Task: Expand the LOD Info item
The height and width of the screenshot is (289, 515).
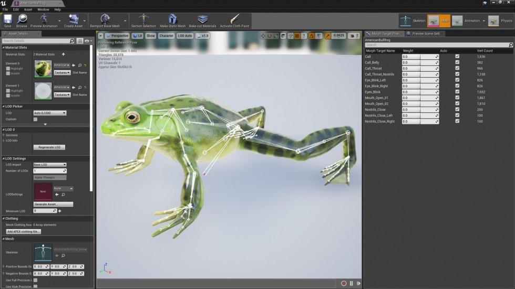Action: [x=4, y=141]
